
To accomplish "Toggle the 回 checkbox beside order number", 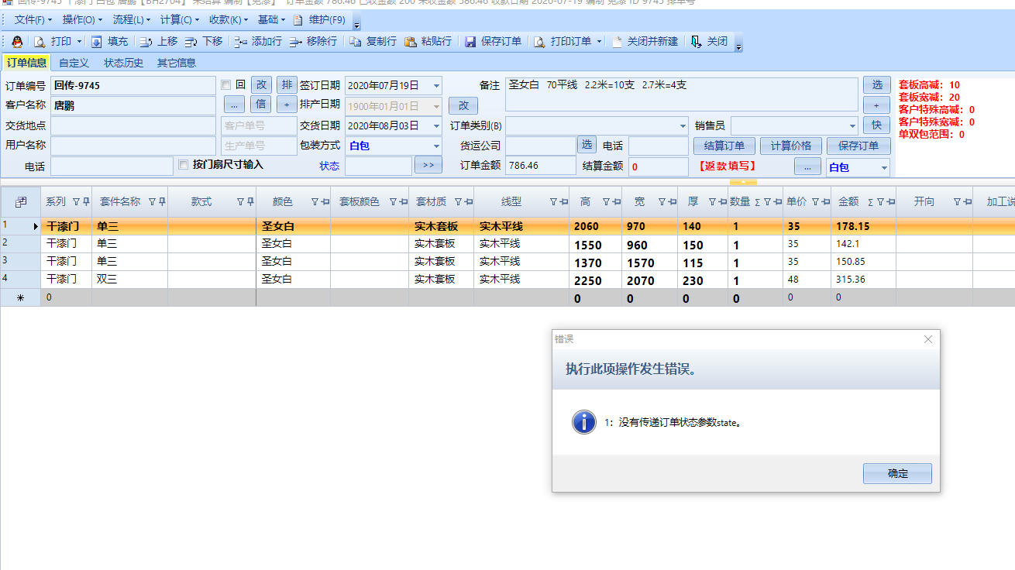I will click(x=226, y=85).
